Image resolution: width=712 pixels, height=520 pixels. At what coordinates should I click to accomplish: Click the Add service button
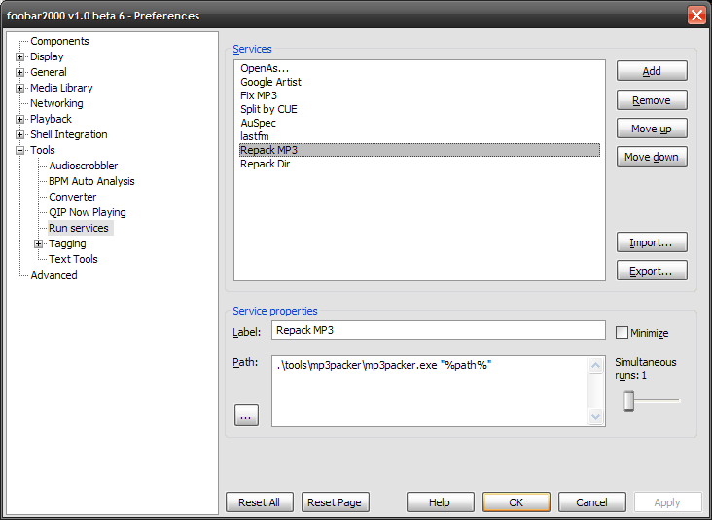pyautogui.click(x=652, y=71)
